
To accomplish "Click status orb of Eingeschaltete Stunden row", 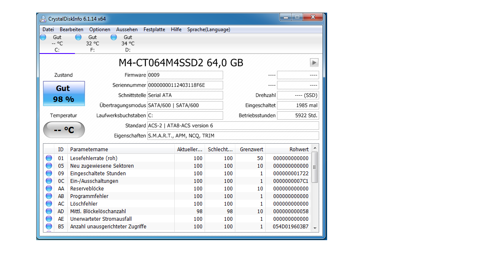I will click(49, 173).
